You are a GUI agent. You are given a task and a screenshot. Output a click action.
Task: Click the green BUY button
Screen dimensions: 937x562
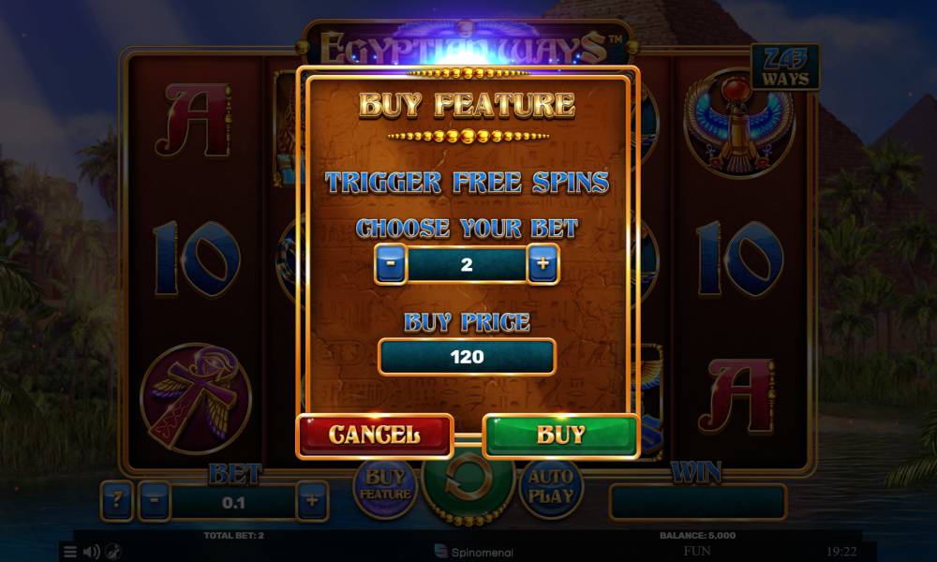(x=560, y=436)
